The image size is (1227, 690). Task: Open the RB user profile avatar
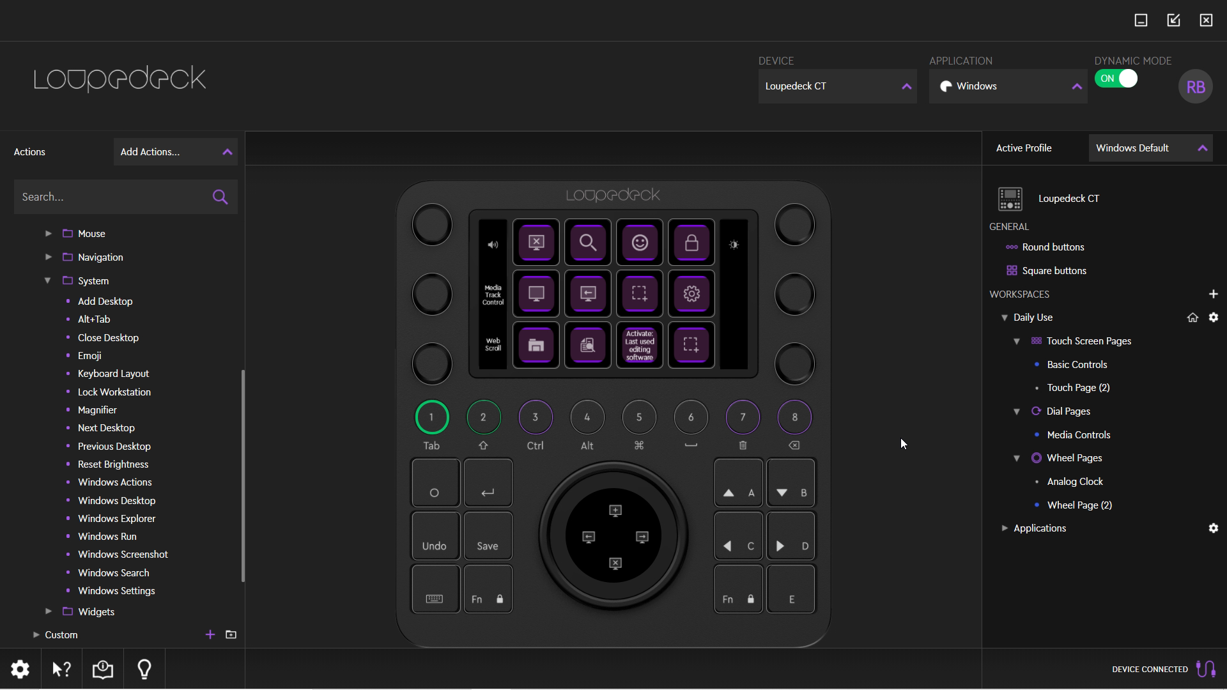coord(1195,87)
